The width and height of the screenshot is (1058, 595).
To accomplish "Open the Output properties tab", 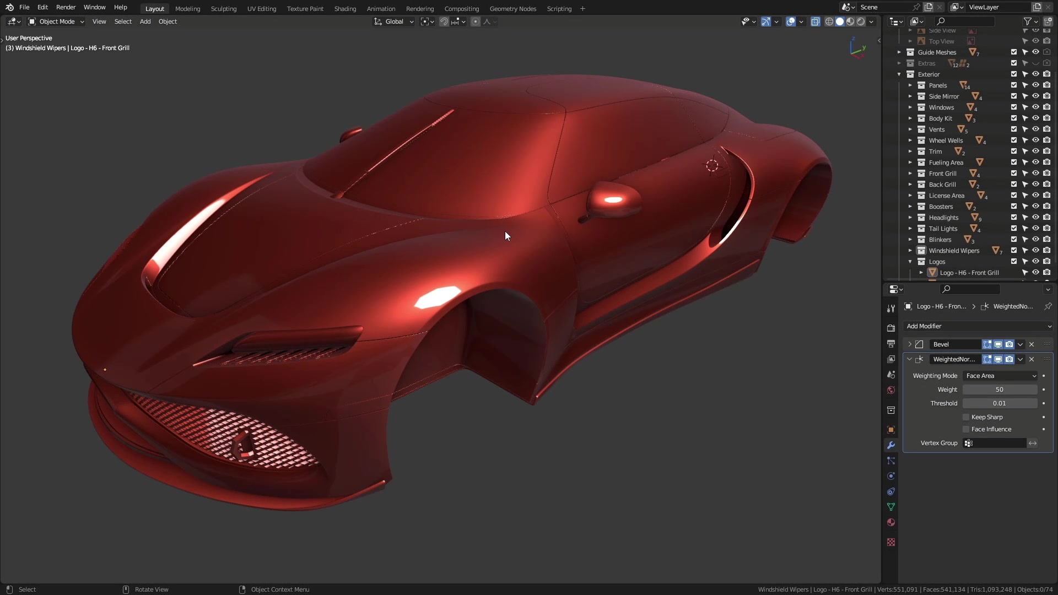I will point(890,343).
